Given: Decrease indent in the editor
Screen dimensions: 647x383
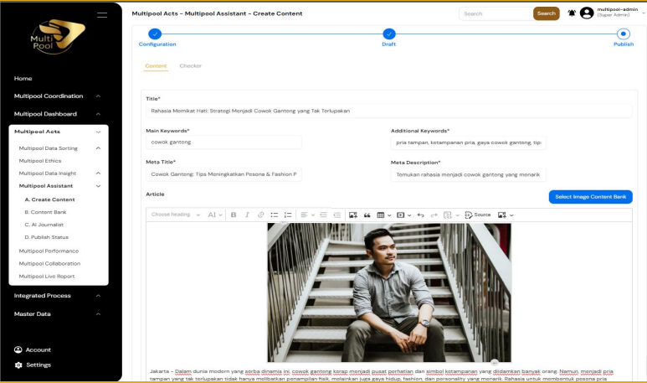Looking at the screenshot, I should point(323,215).
